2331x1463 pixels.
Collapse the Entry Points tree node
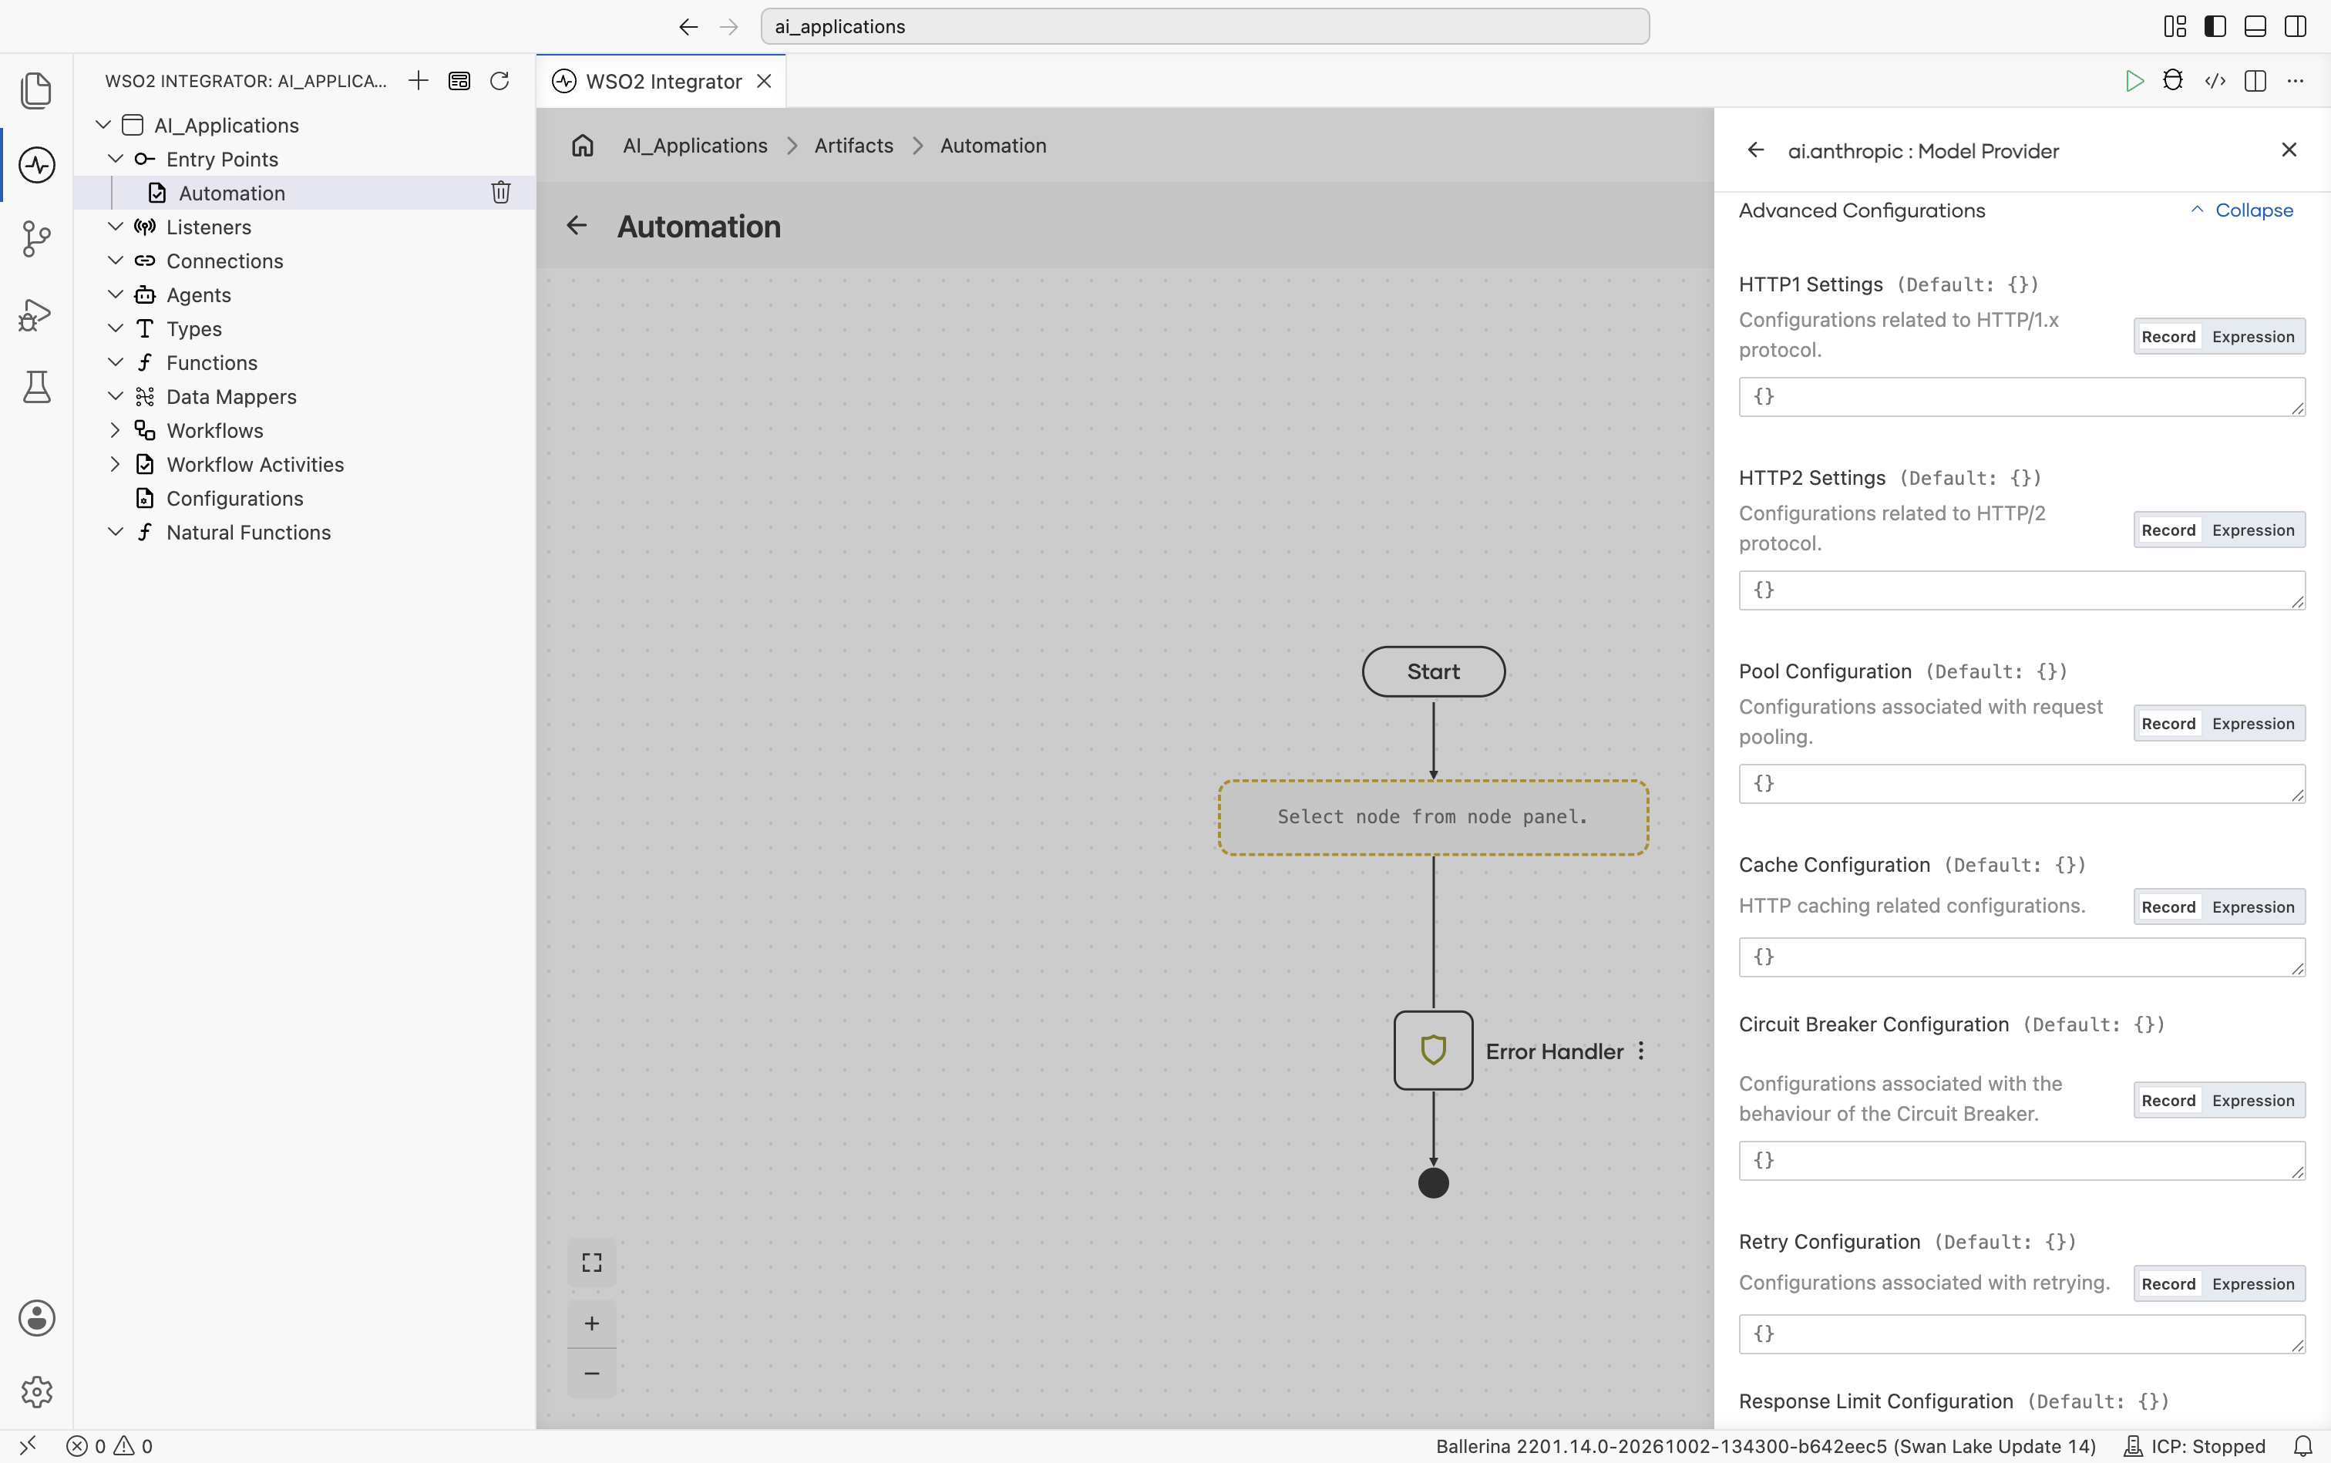point(115,159)
